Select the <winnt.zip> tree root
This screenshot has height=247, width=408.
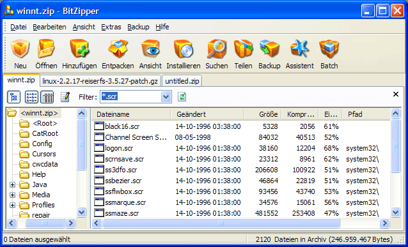(39, 113)
